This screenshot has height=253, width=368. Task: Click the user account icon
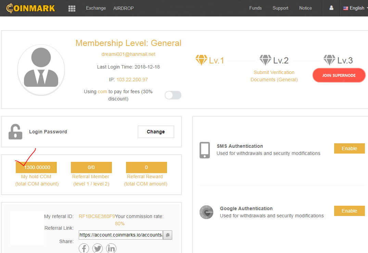(x=331, y=8)
